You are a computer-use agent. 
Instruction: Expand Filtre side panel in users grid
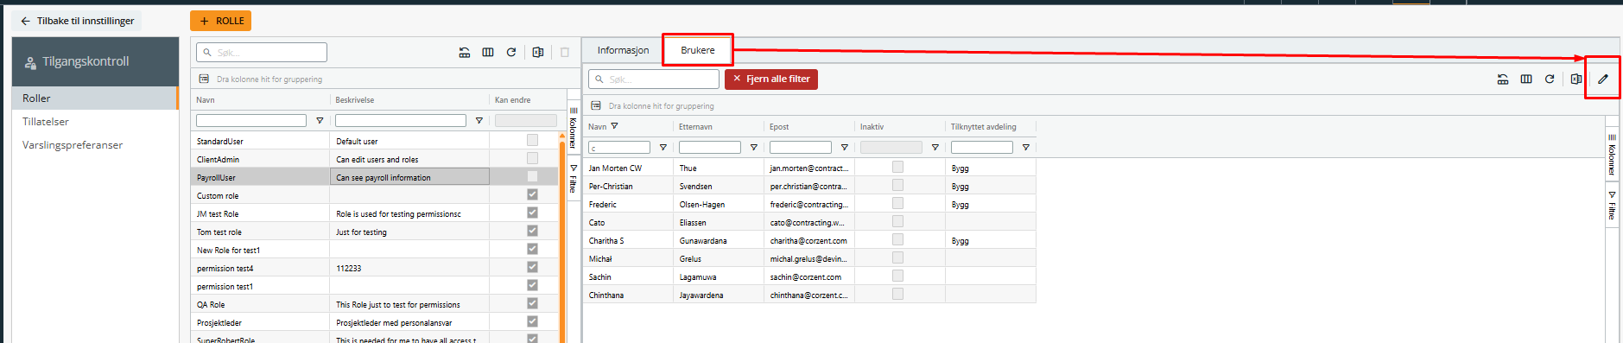pyautogui.click(x=1612, y=206)
